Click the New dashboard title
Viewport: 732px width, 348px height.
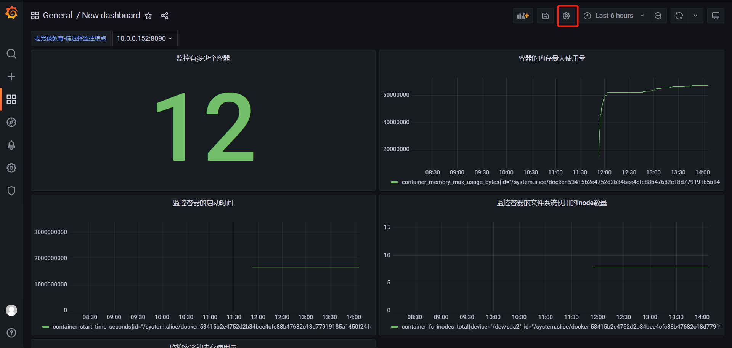pyautogui.click(x=111, y=16)
